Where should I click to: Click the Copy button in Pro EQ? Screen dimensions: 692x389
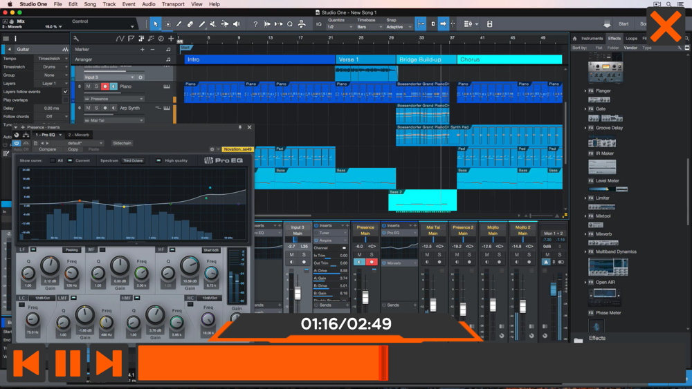(73, 149)
